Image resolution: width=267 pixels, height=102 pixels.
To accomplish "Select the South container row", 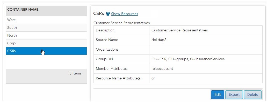I will (46, 28).
